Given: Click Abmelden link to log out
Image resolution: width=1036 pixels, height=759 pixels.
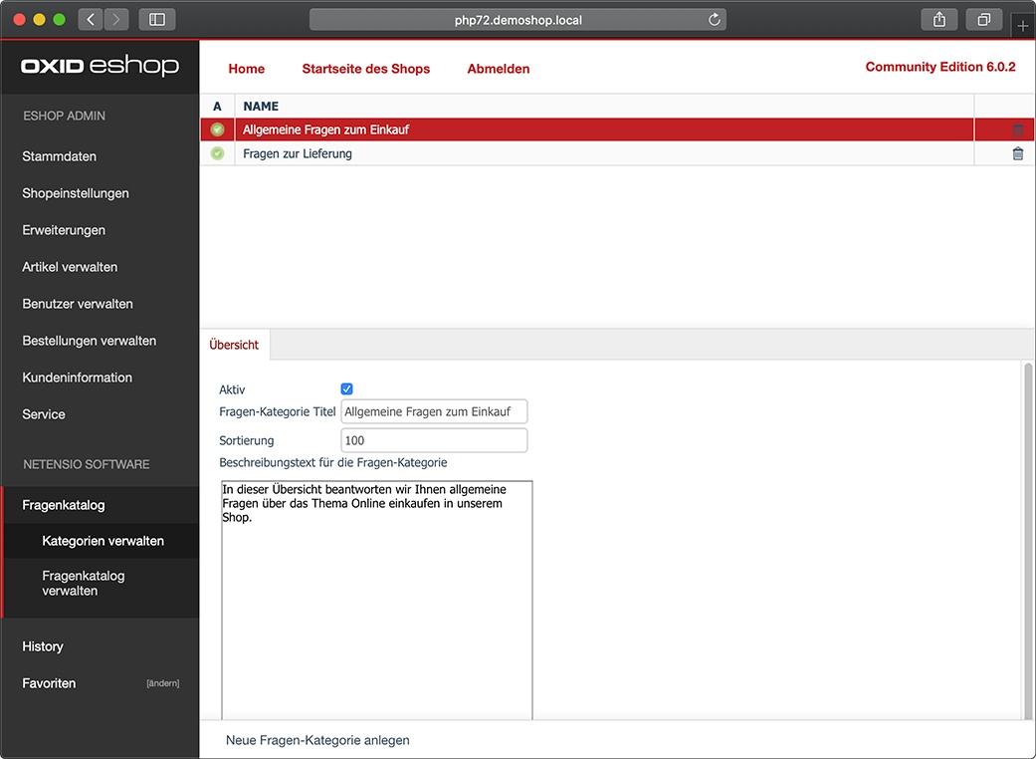Looking at the screenshot, I should 499,69.
